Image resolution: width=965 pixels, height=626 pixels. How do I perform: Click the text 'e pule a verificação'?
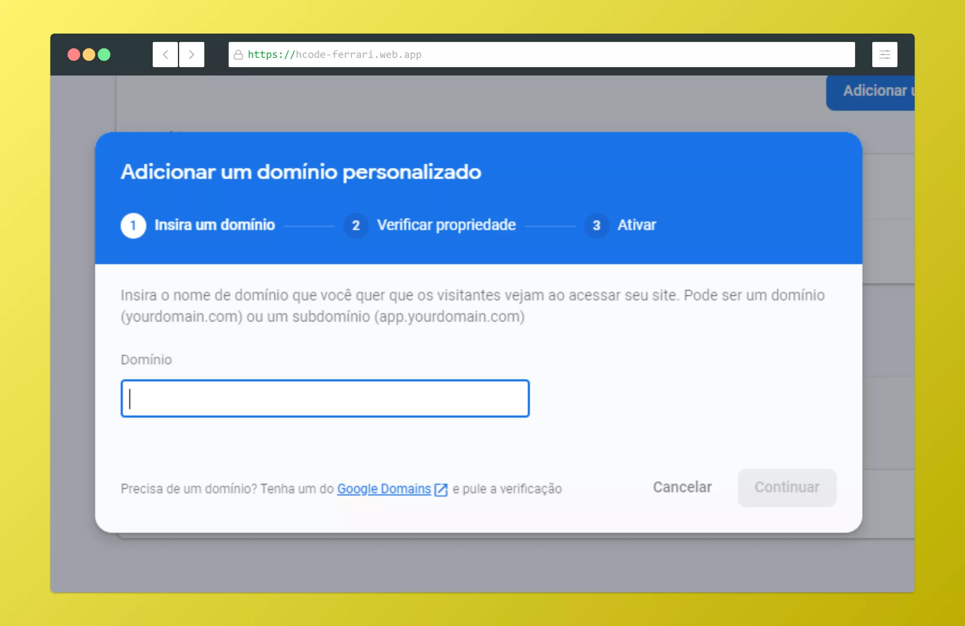click(x=507, y=489)
